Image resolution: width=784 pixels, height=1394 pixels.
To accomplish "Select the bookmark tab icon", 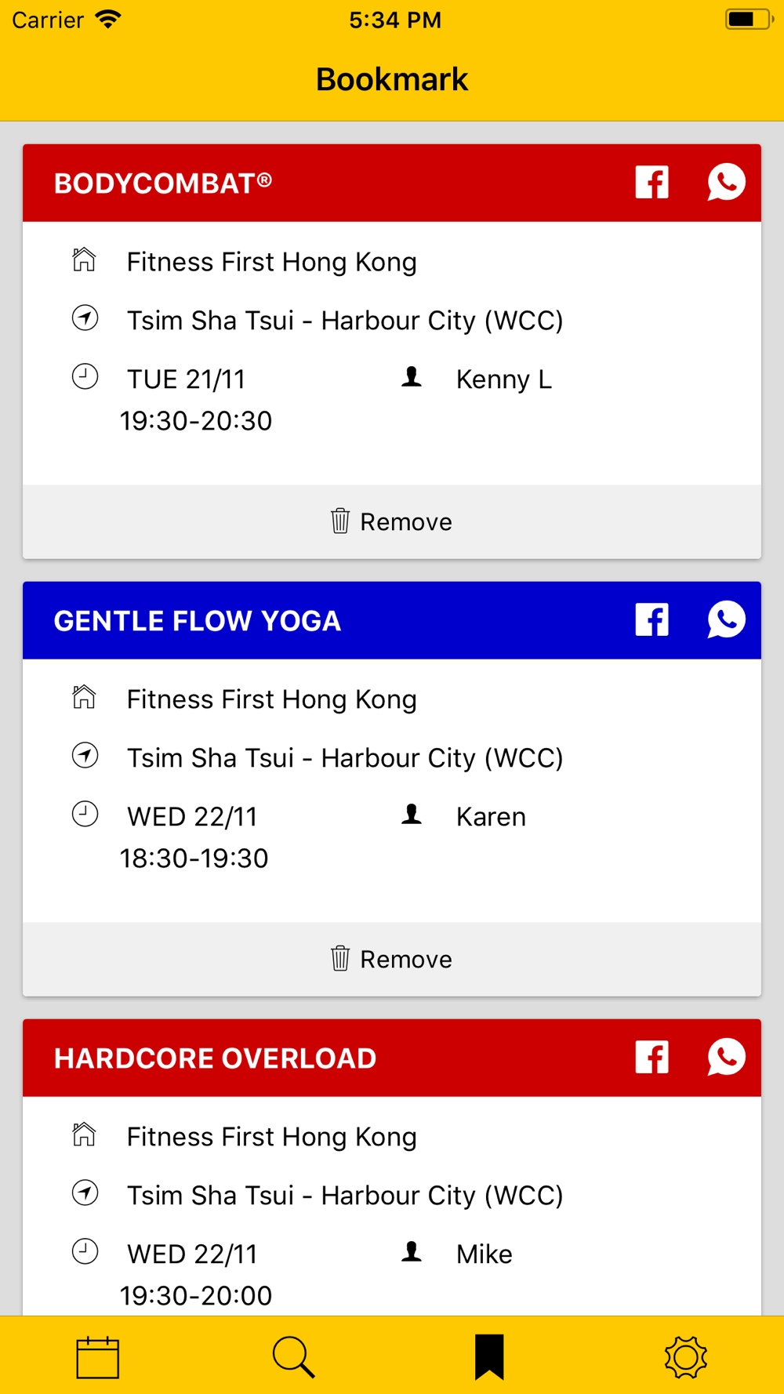I will pos(489,1357).
